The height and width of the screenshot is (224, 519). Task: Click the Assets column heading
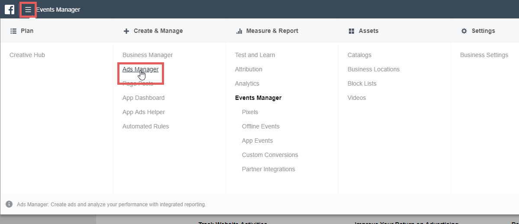click(368, 31)
